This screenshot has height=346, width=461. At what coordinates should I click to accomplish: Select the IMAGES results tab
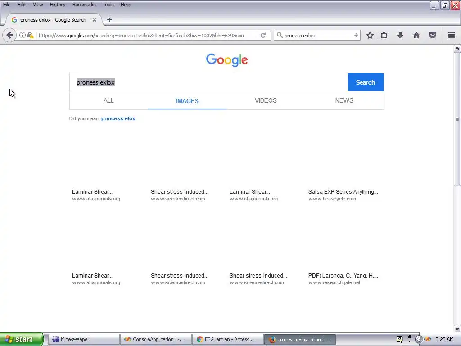tap(187, 100)
